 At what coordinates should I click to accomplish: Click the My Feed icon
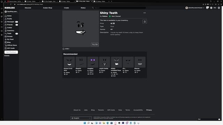(x=6, y=39)
